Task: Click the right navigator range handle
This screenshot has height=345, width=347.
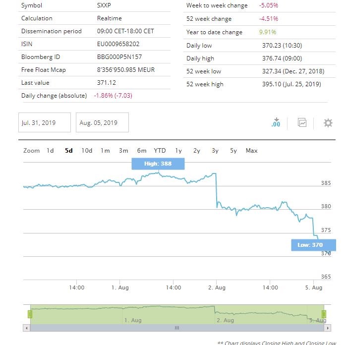Action: 324,314
